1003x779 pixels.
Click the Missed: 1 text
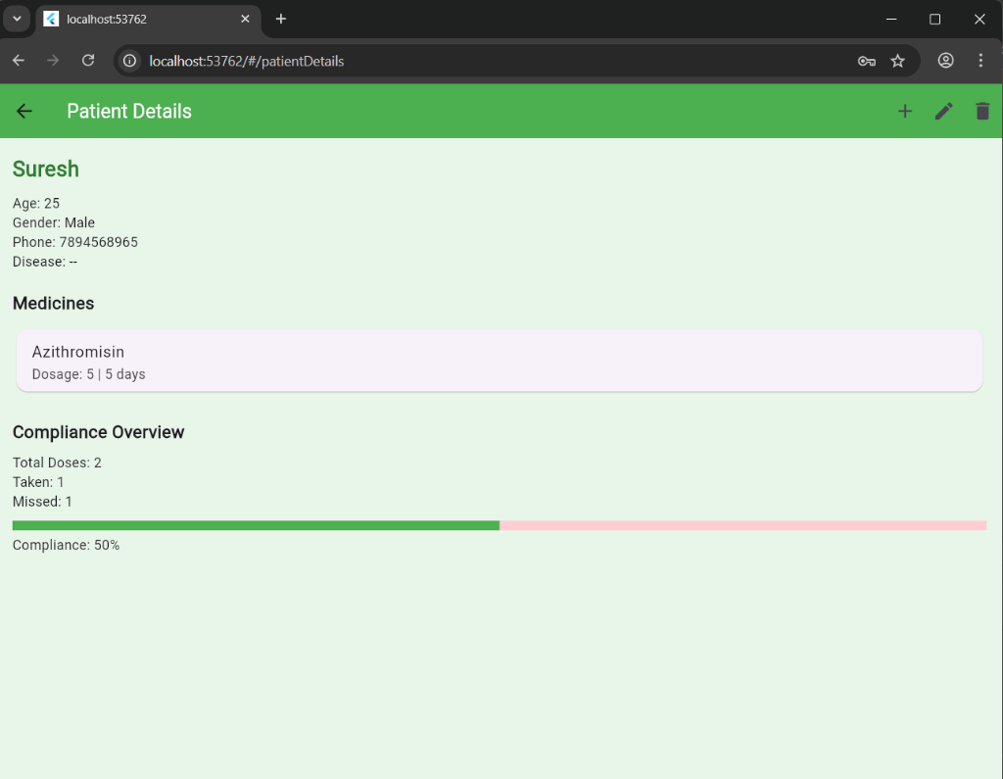(x=42, y=502)
